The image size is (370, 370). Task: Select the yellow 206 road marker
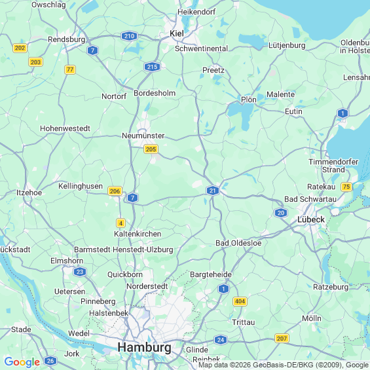(115, 191)
